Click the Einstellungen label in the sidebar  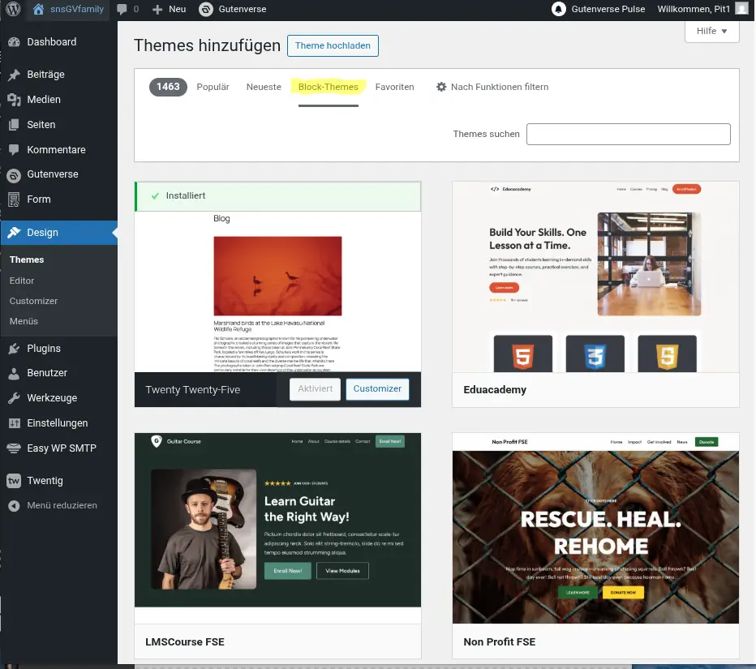[58, 423]
